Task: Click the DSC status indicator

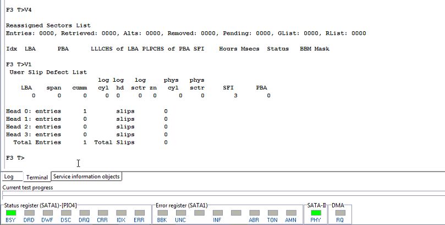Action: (x=66, y=213)
